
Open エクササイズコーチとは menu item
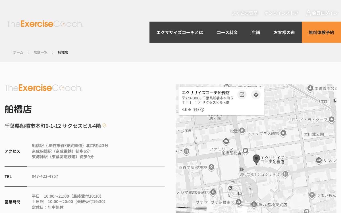click(x=180, y=32)
